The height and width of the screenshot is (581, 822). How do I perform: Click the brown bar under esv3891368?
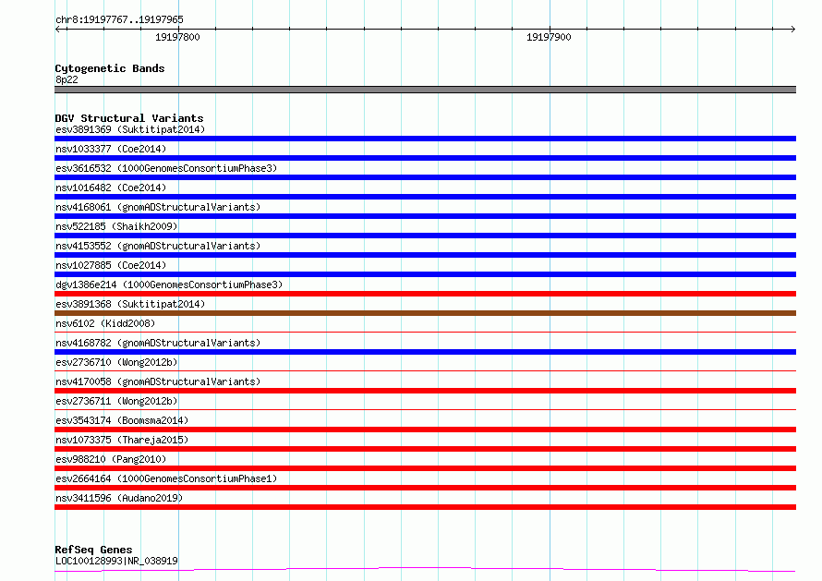(425, 313)
